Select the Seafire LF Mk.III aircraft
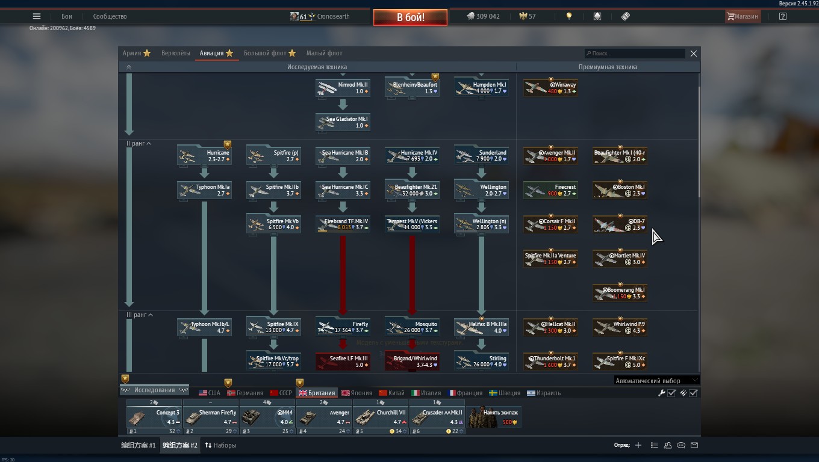 (343, 362)
